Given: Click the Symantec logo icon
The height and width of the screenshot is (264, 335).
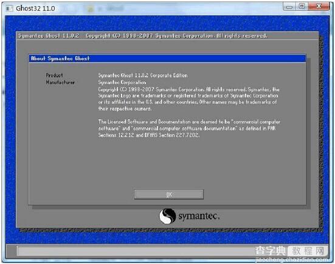Looking at the screenshot, I should click(168, 216).
